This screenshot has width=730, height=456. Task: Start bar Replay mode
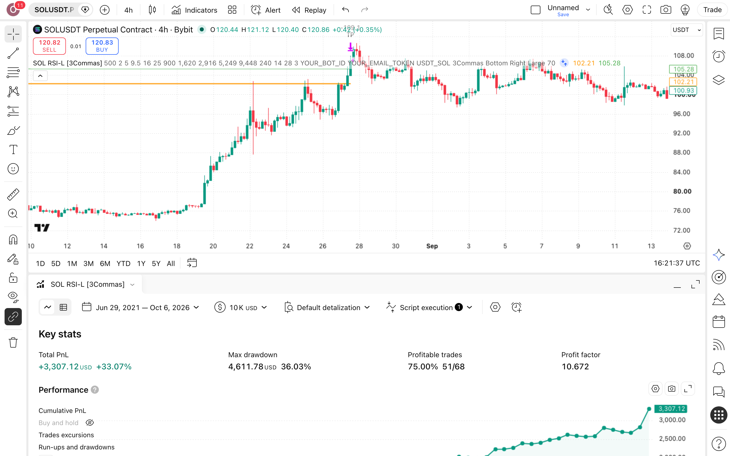click(309, 10)
